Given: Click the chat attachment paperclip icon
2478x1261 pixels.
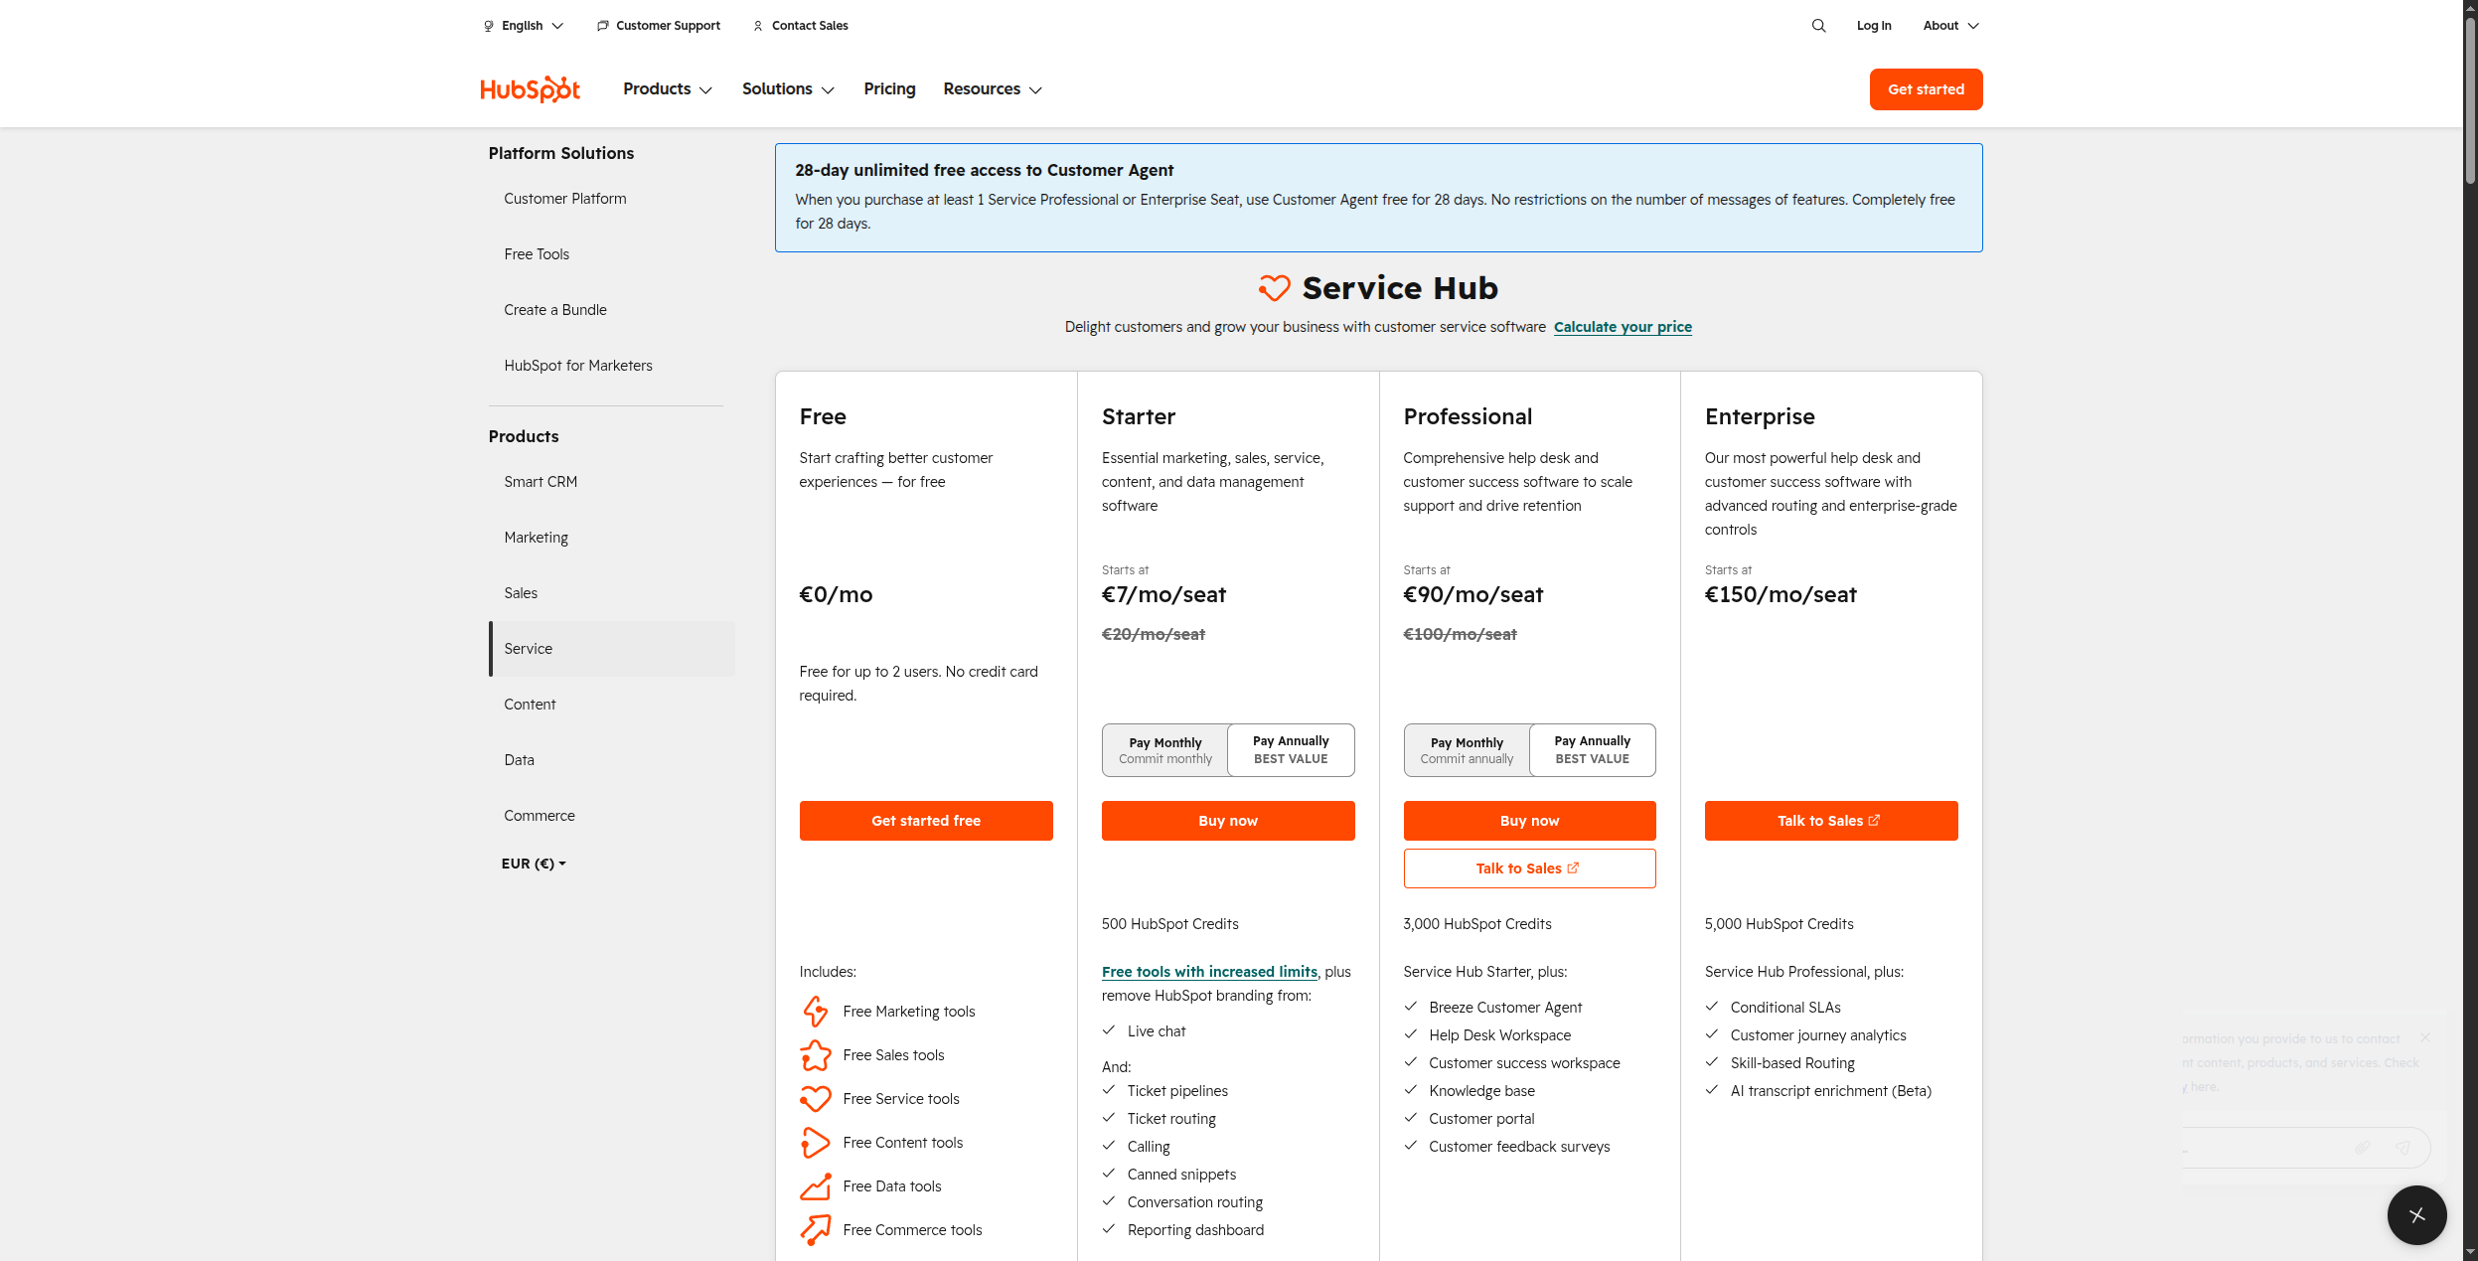Looking at the screenshot, I should [x=2363, y=1148].
